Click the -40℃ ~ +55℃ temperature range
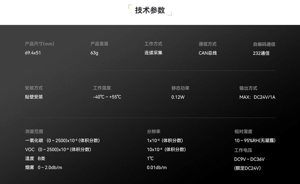Screen dimensions: 300x184 [107, 97]
